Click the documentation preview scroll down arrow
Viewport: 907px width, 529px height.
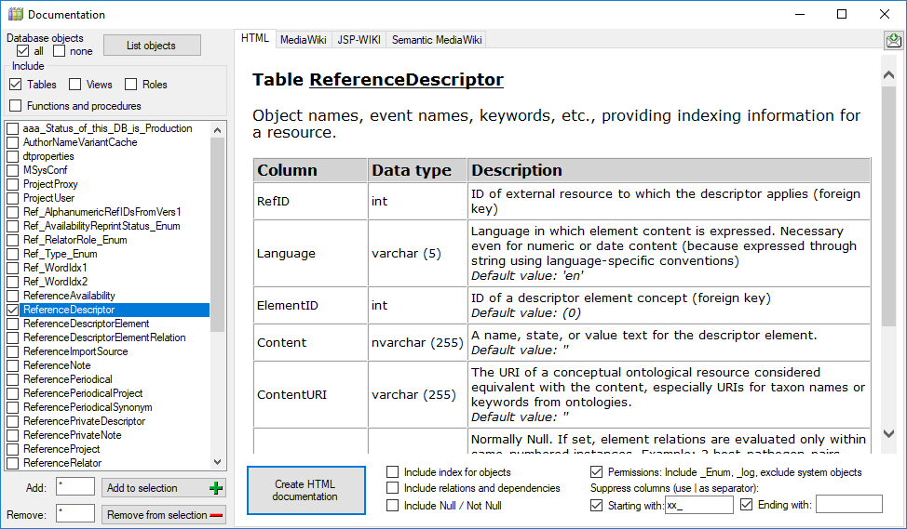tap(889, 434)
